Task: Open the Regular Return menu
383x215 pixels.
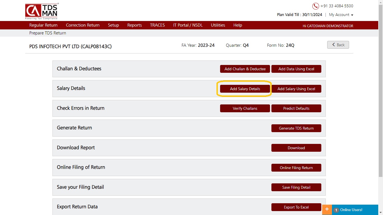Action: click(43, 25)
